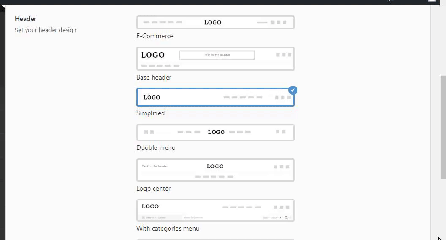The height and width of the screenshot is (240, 446).
Task: Choose the Logo center header layout option
Action: (215, 170)
